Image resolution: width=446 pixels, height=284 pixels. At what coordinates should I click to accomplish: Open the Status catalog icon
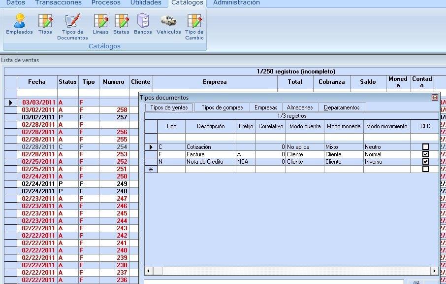point(121,24)
